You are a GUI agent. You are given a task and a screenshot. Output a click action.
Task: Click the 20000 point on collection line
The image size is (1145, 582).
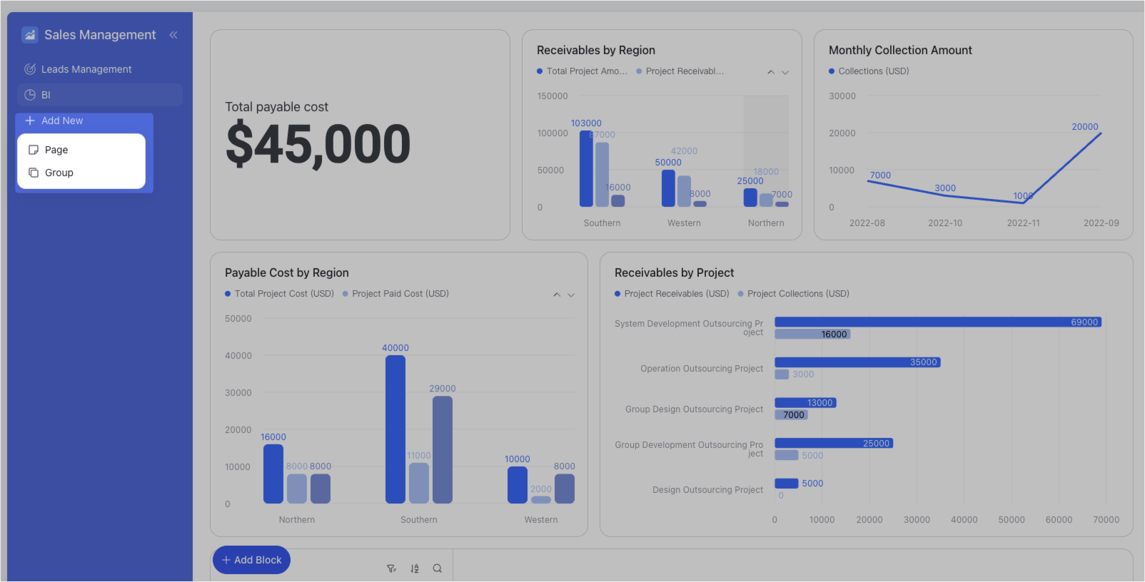[x=1101, y=133]
